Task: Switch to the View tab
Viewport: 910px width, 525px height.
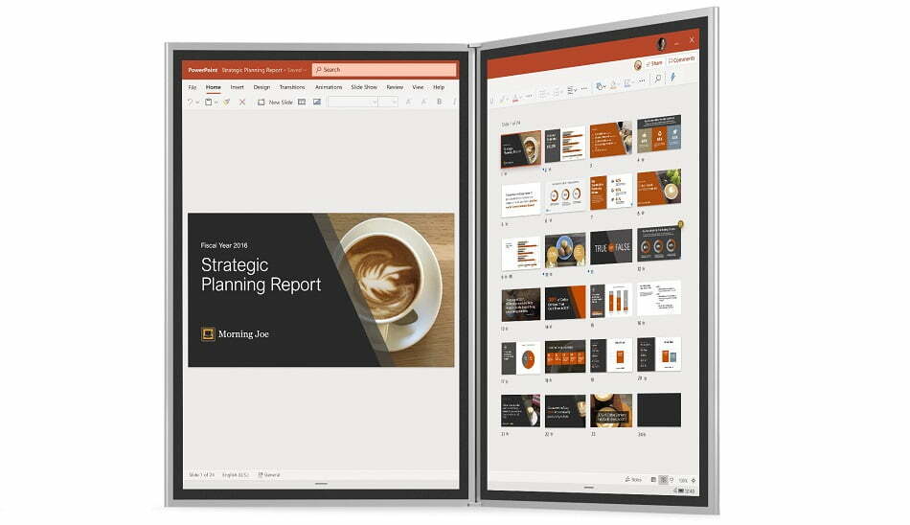Action: (x=418, y=87)
